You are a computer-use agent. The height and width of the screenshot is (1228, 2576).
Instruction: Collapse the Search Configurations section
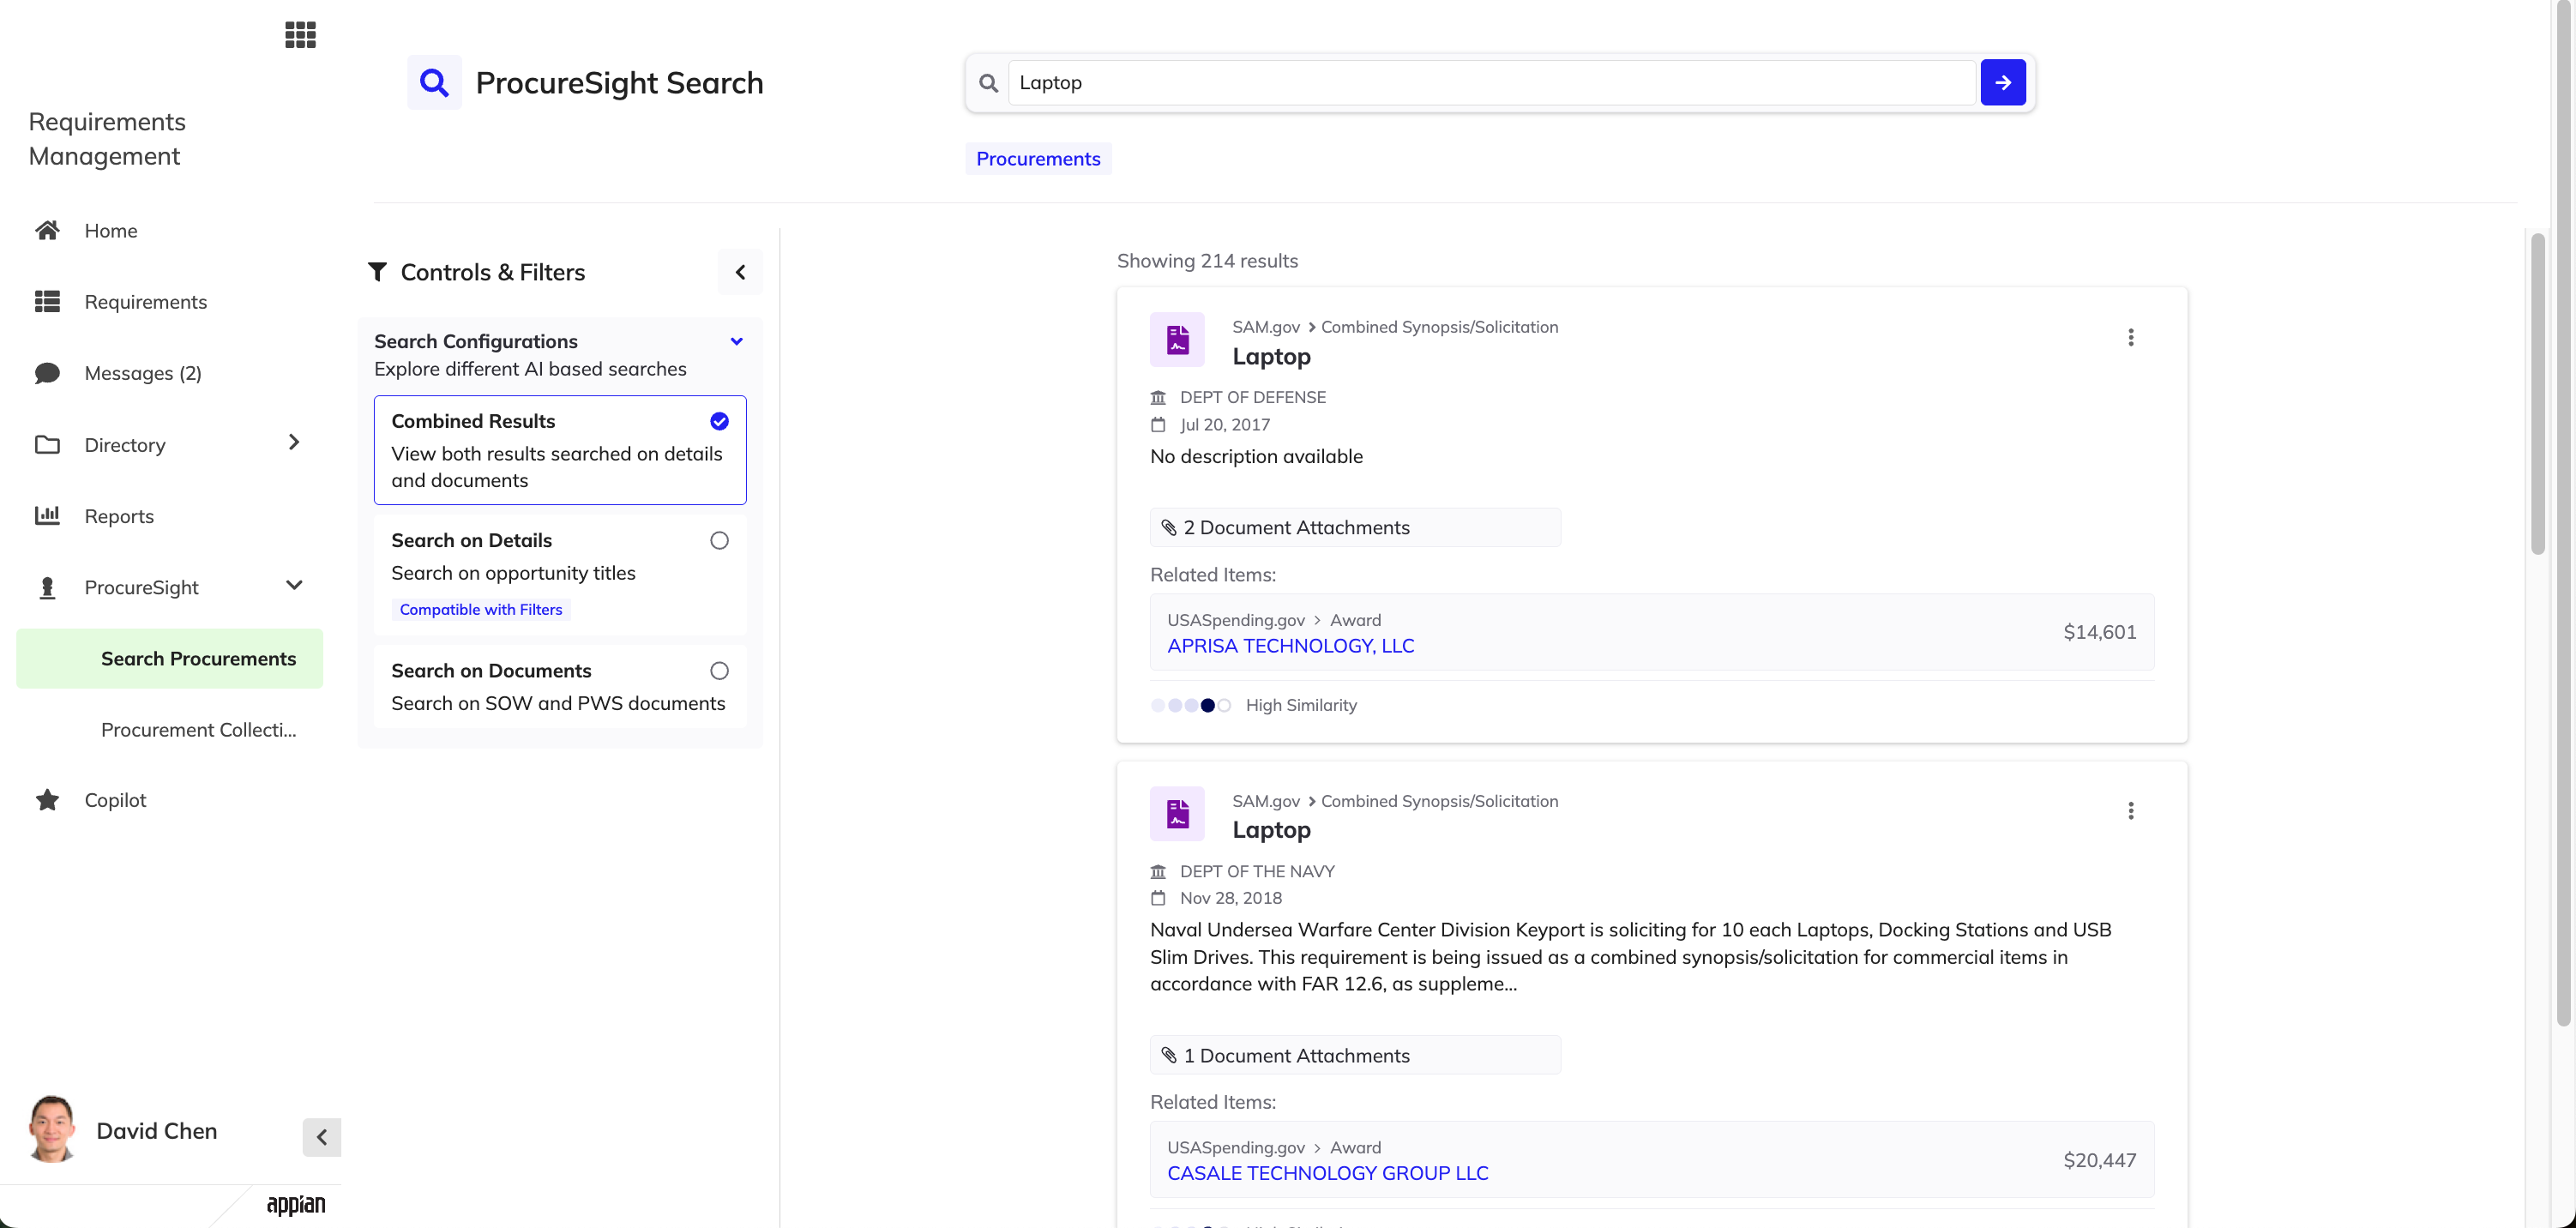(x=737, y=341)
